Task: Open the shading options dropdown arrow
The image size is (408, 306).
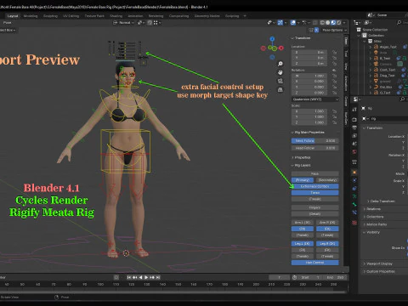Action: (344, 22)
